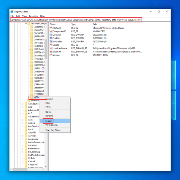
Task: Click the {2C7339CF- key folder icon
Action: pyautogui.click(x=32, y=30)
